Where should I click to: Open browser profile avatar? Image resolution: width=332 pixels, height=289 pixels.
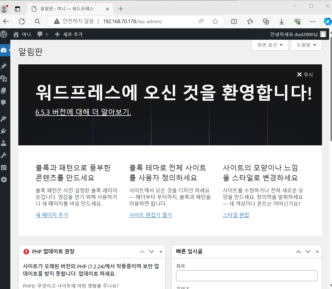click(x=4, y=9)
